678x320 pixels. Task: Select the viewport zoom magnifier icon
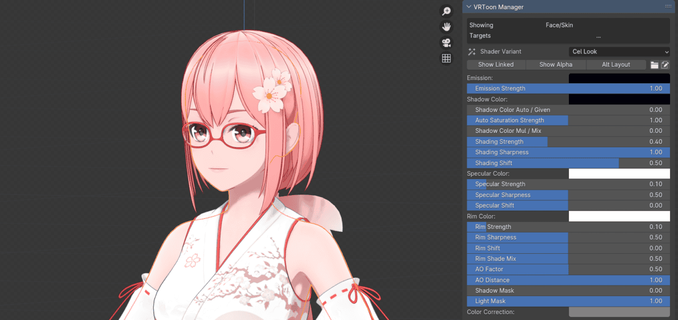pyautogui.click(x=446, y=11)
